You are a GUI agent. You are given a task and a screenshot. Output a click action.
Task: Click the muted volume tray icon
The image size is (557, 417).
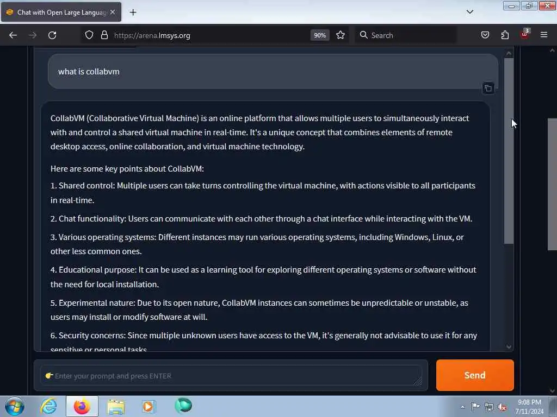pos(502,407)
